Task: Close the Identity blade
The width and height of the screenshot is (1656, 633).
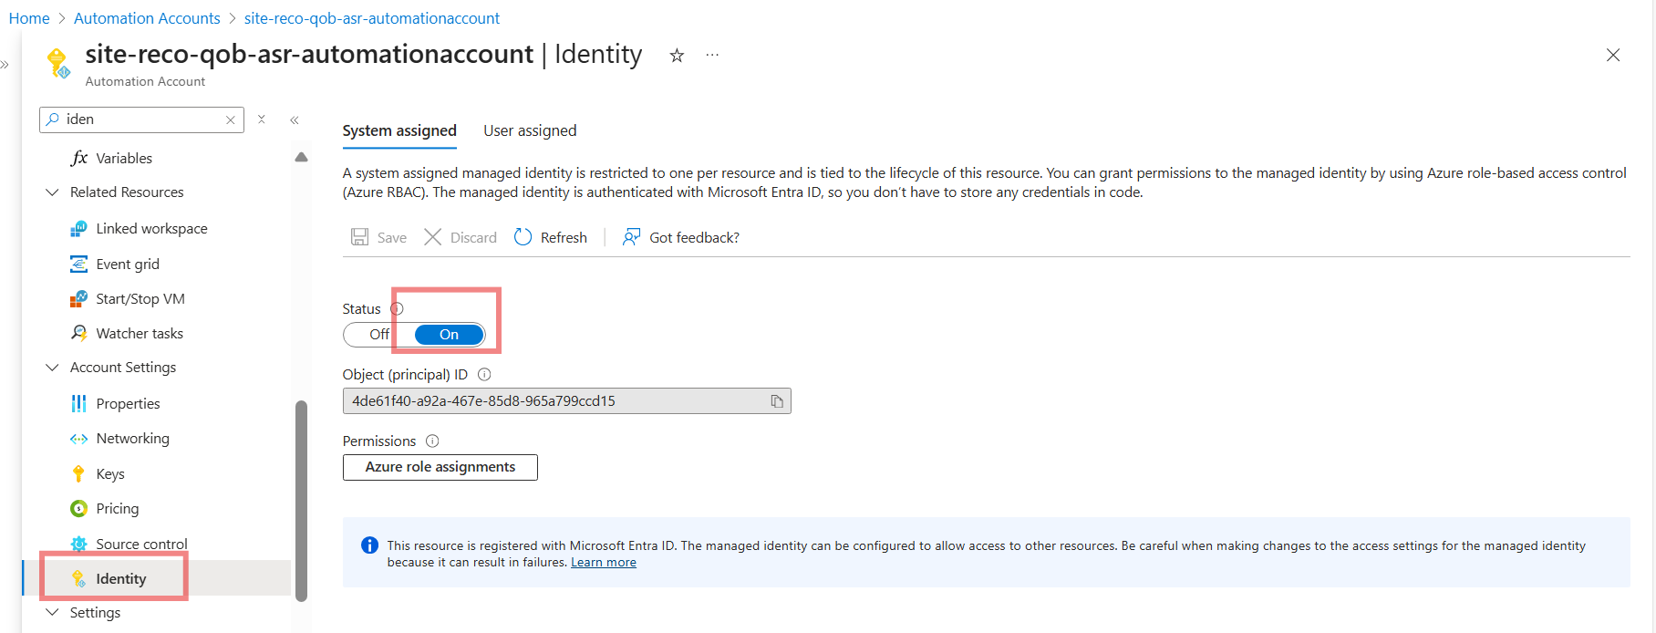Action: point(1613,56)
